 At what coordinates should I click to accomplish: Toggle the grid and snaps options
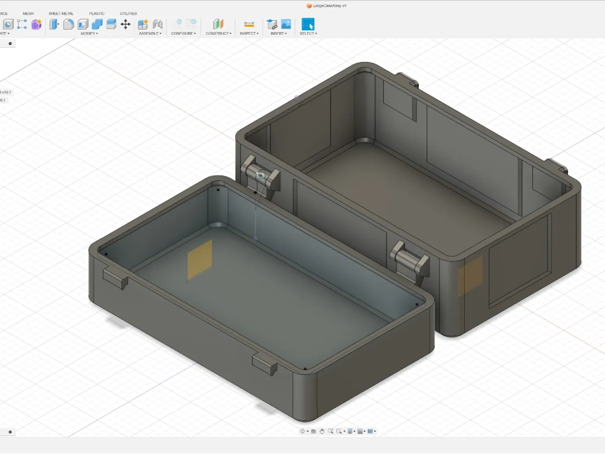point(360,431)
